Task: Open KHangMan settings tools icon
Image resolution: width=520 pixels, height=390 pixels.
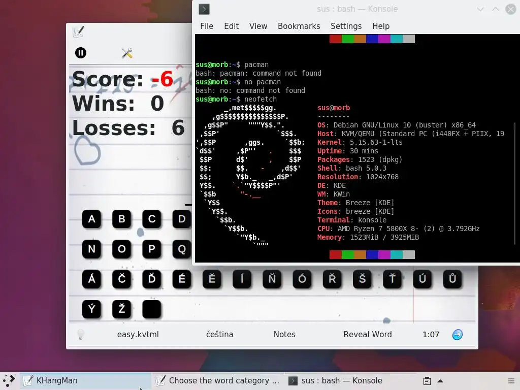Action: (x=127, y=53)
